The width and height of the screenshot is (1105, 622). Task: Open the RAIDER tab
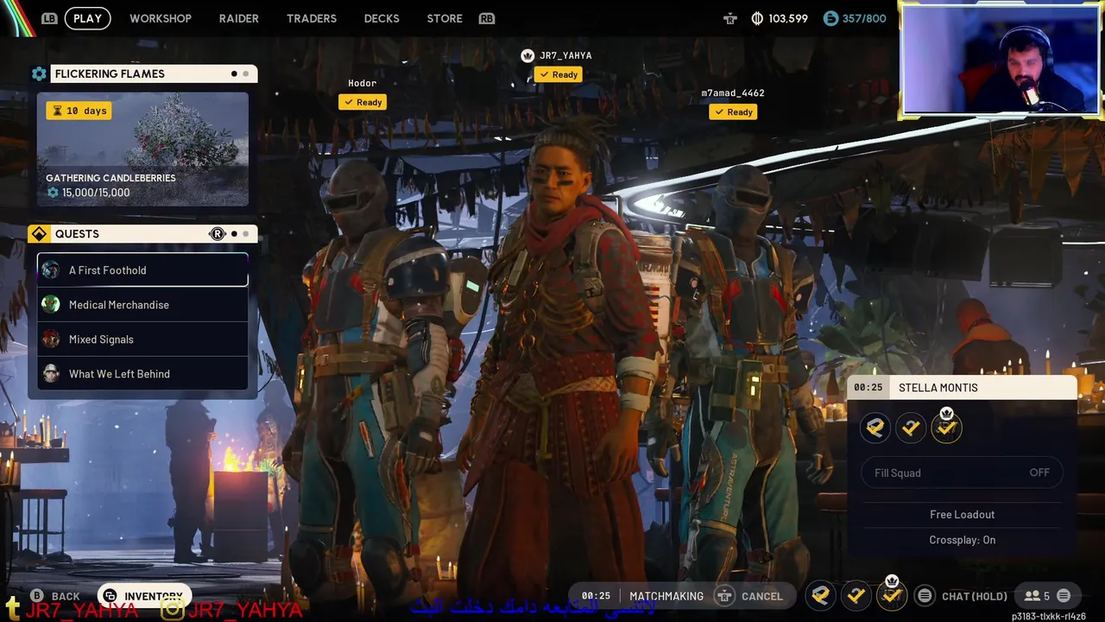tap(239, 18)
